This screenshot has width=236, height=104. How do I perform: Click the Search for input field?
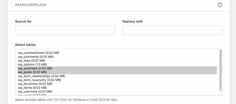(x=65, y=30)
